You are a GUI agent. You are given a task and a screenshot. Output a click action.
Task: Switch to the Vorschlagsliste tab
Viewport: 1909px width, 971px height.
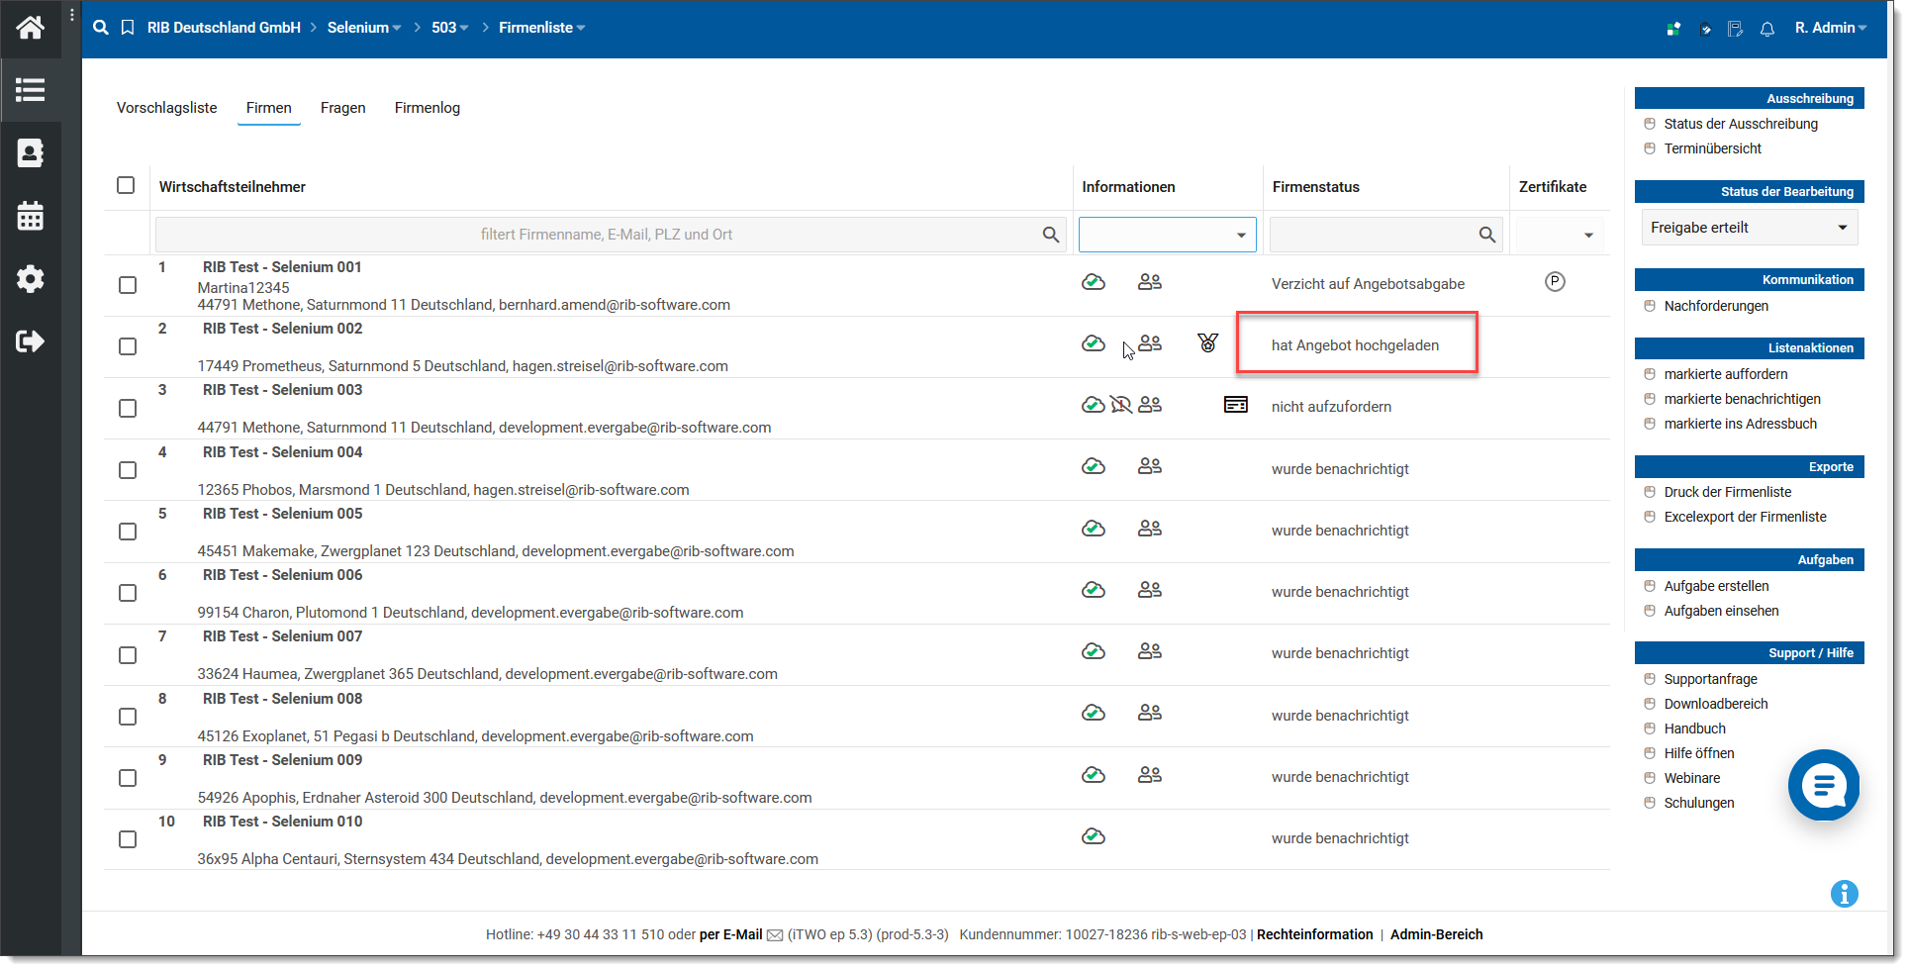point(166,108)
